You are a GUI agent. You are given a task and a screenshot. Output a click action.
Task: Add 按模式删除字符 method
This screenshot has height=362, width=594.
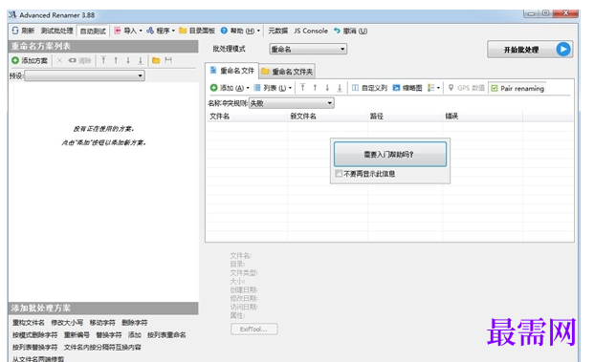(x=34, y=335)
